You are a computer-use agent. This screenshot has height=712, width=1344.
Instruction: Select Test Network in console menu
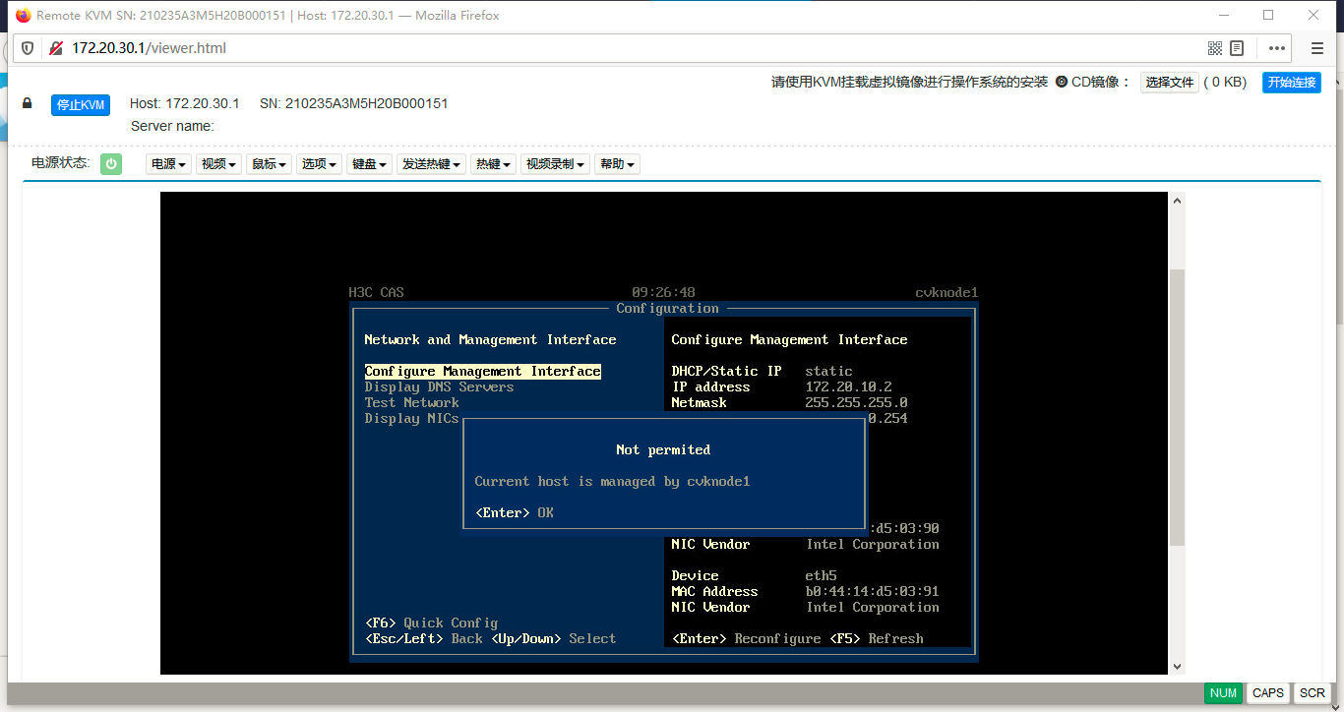coord(411,402)
